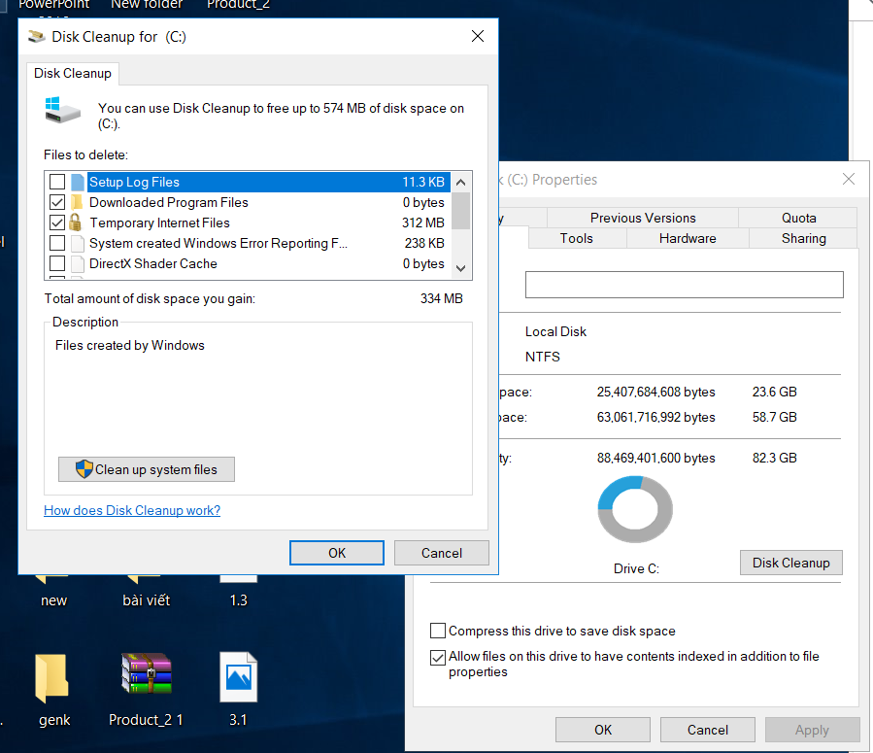The width and height of the screenshot is (873, 753).
Task: Check the Setup Log Files checkbox
Action: tap(57, 182)
